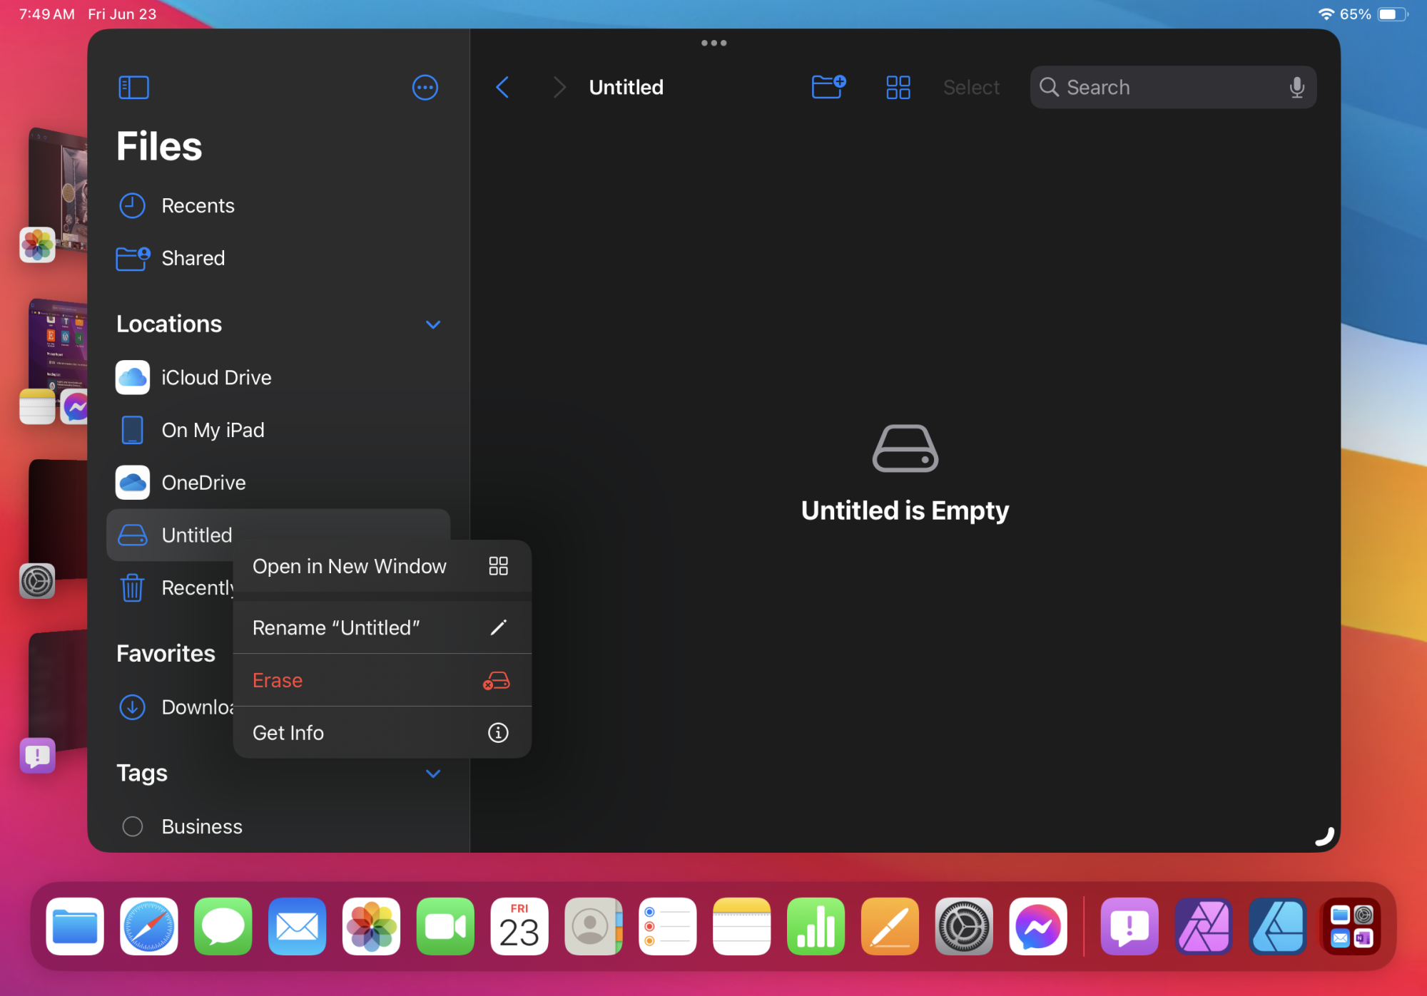Open OneDrive location in sidebar
1427x996 pixels.
click(x=203, y=483)
